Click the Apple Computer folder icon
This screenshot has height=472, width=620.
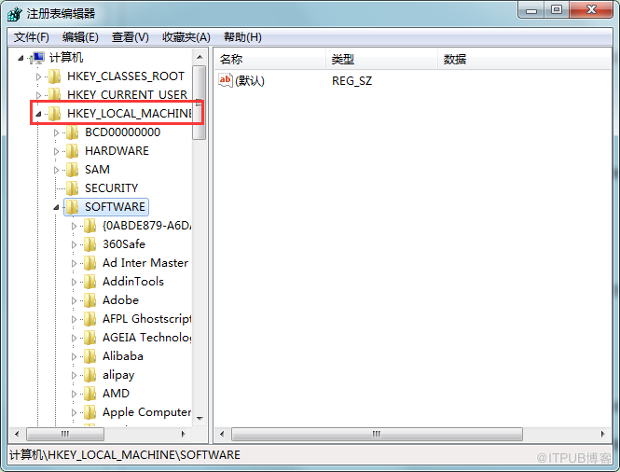click(x=90, y=412)
